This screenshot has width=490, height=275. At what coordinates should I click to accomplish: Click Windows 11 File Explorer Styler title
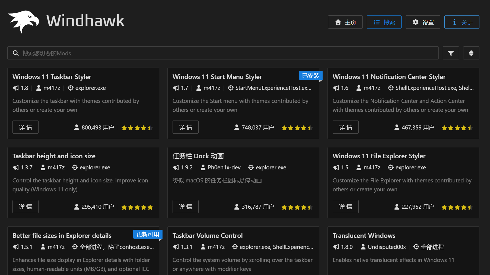coord(379,156)
